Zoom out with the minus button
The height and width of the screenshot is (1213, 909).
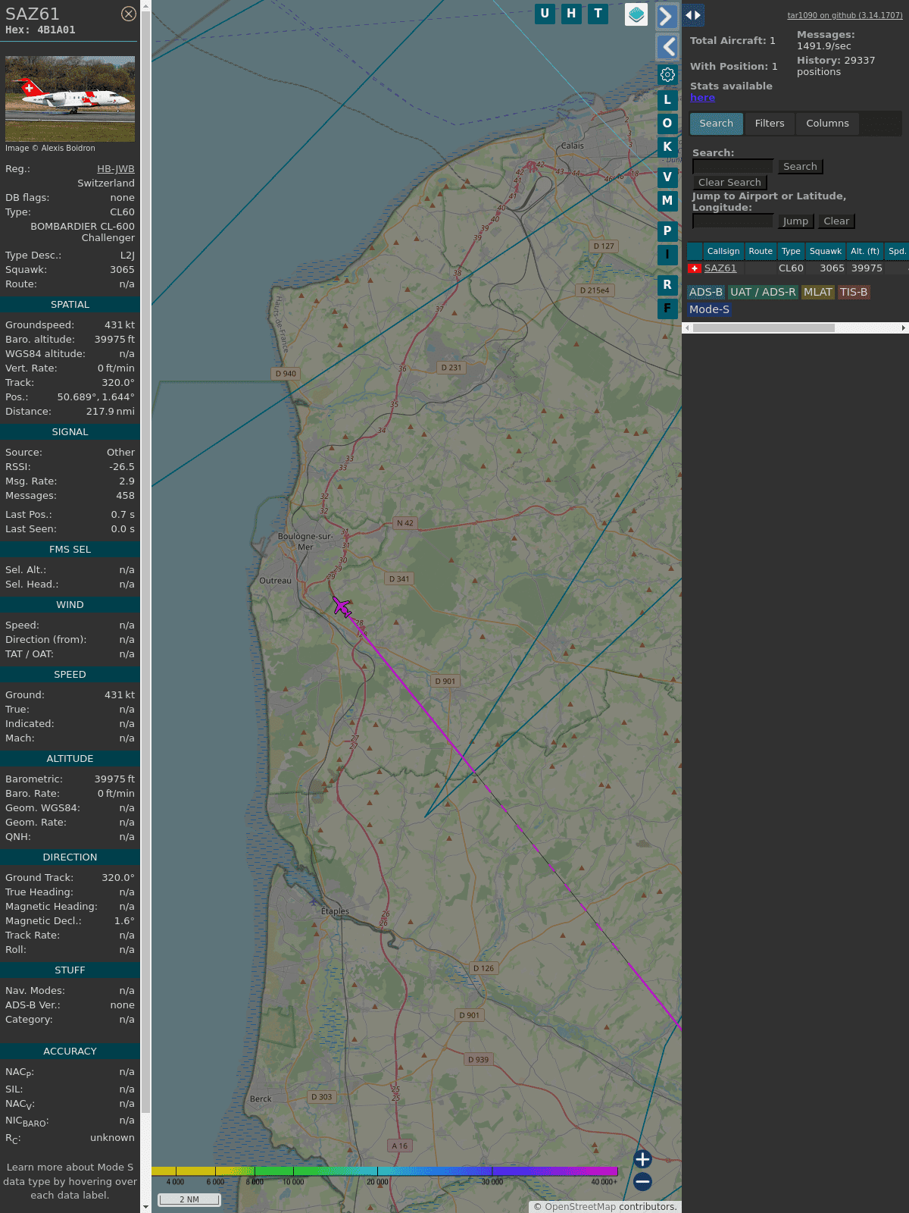642,1181
